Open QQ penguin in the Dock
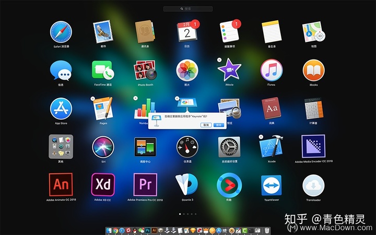The image size is (376, 235). (135, 230)
